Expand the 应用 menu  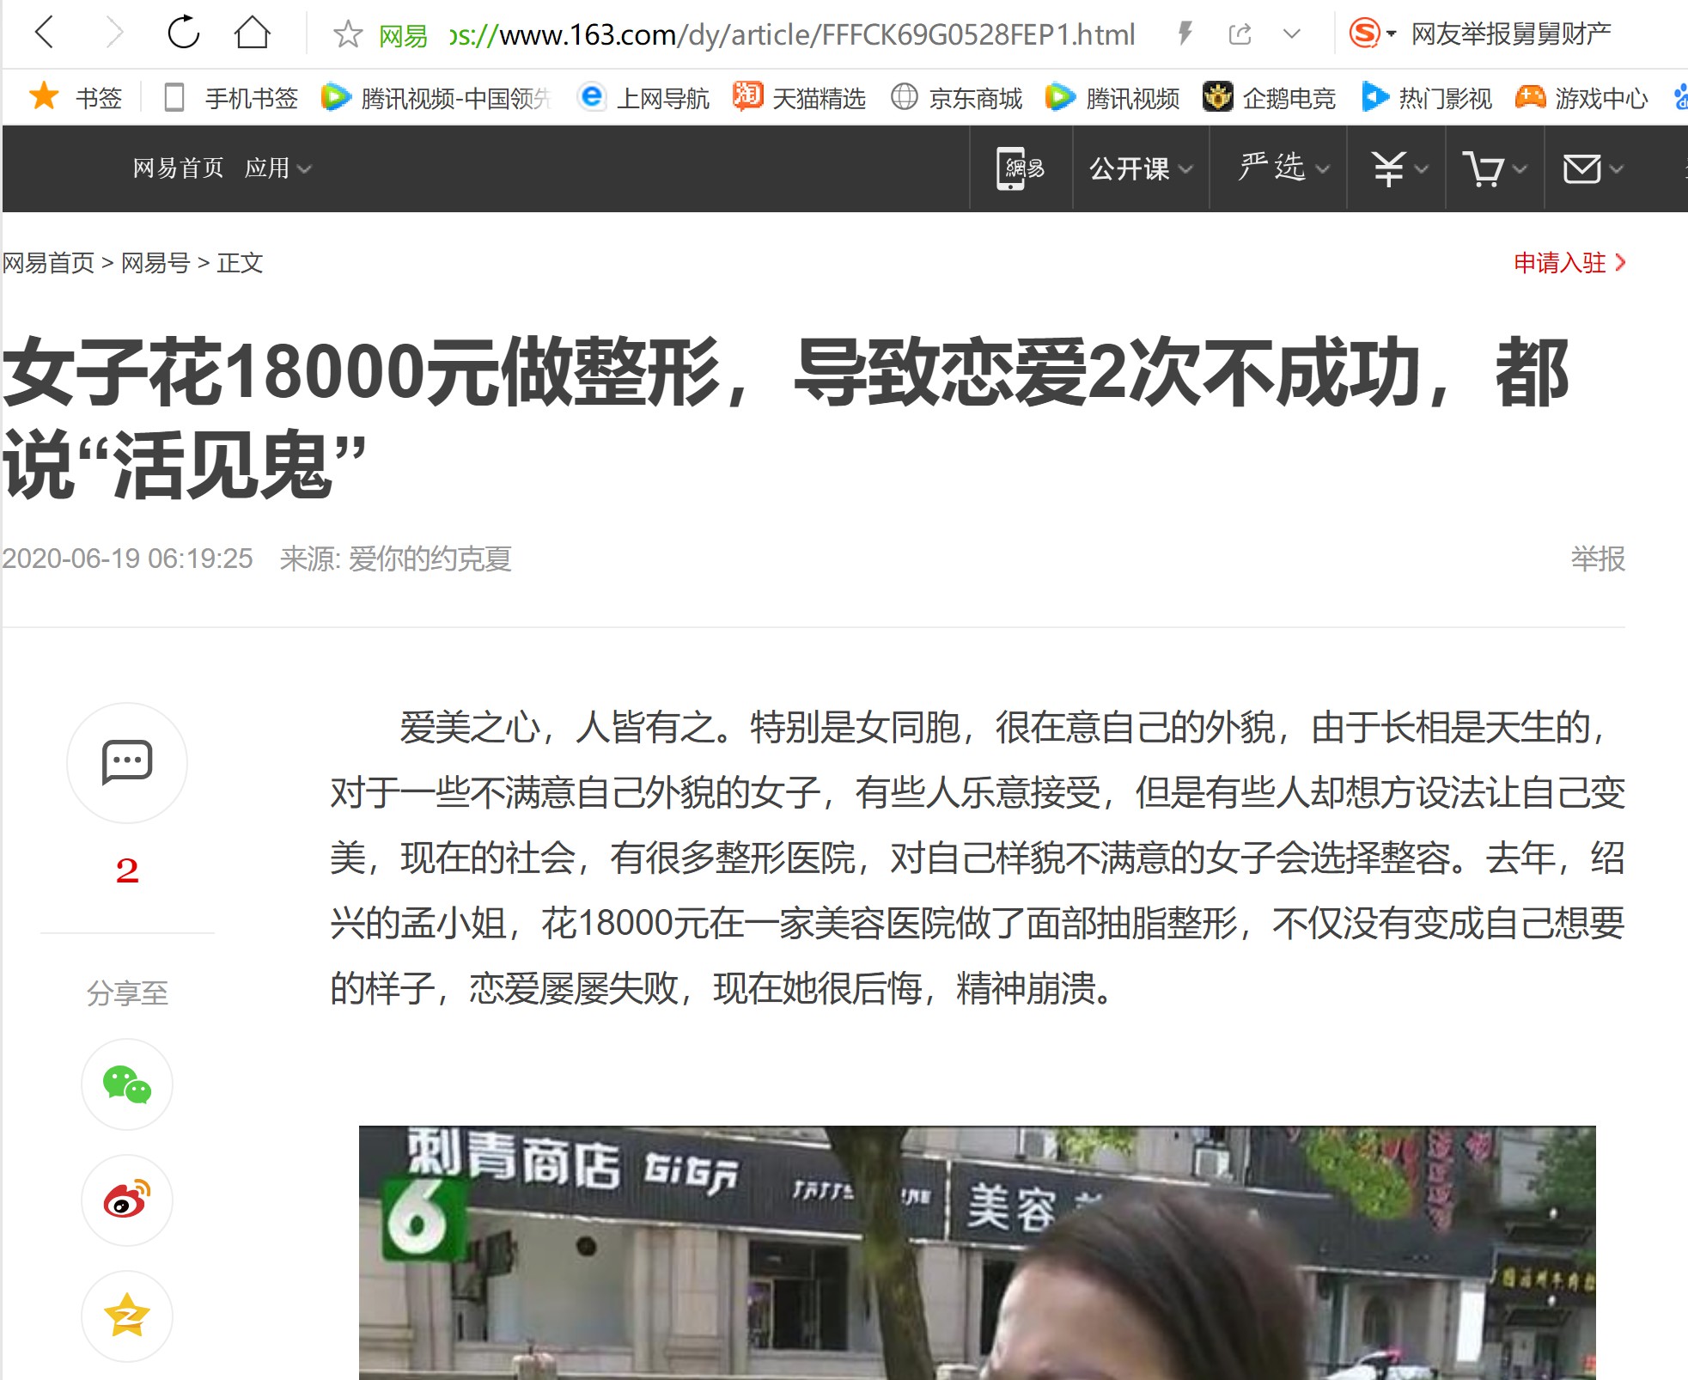(277, 168)
